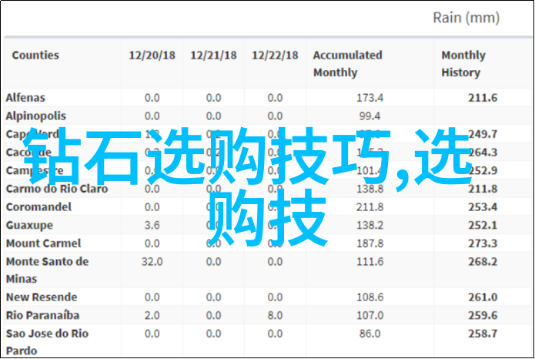The width and height of the screenshot is (535, 359).
Task: Click the Monte Santo de Minas county name
Action: 47,270
